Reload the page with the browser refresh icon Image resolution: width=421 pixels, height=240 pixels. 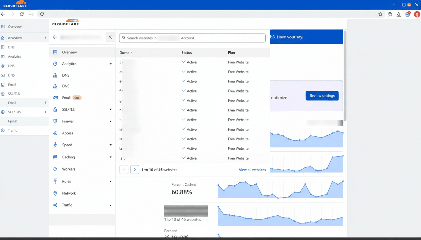[x=22, y=14]
